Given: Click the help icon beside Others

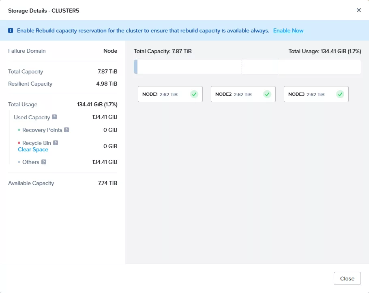Looking at the screenshot, I should 44,162.
